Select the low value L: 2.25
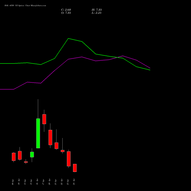 (97, 13)
